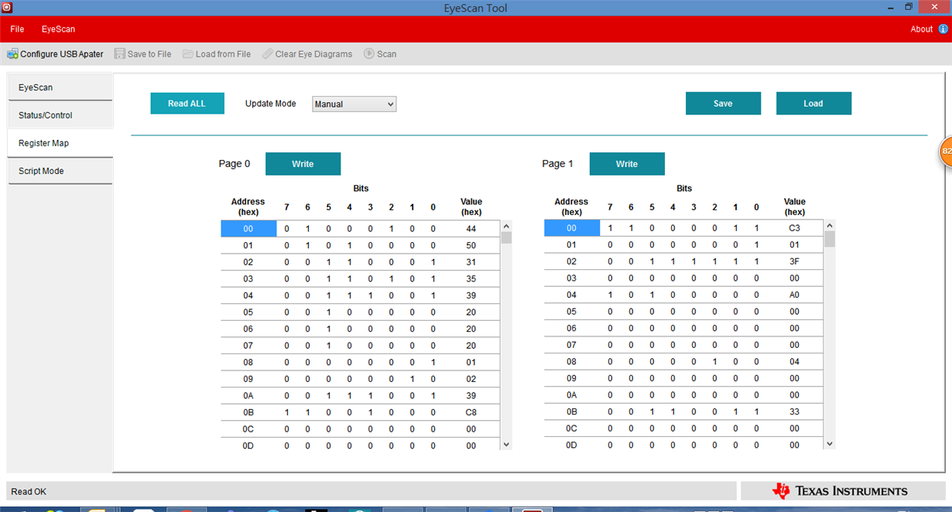Click the Save to File disk icon
This screenshot has height=512, width=952.
pyautogui.click(x=120, y=54)
